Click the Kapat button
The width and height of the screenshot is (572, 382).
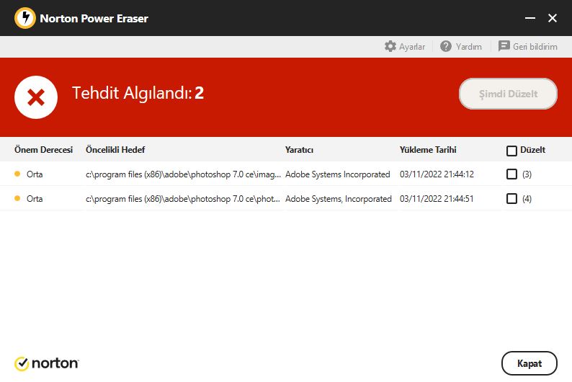[x=529, y=363]
